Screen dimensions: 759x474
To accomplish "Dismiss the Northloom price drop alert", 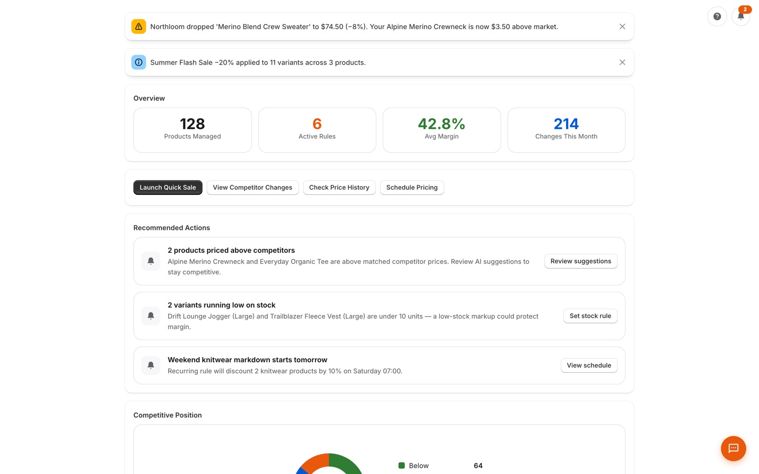I will 622,26.
